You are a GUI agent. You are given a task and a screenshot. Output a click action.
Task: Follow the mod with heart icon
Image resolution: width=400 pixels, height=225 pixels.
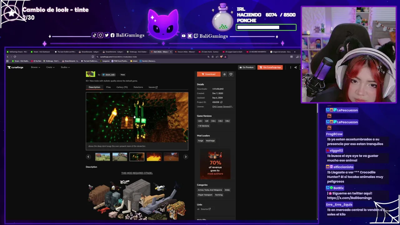[231, 74]
